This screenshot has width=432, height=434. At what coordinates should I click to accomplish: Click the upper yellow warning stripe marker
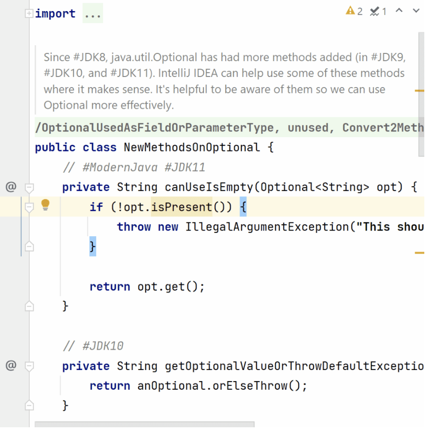[x=419, y=90]
